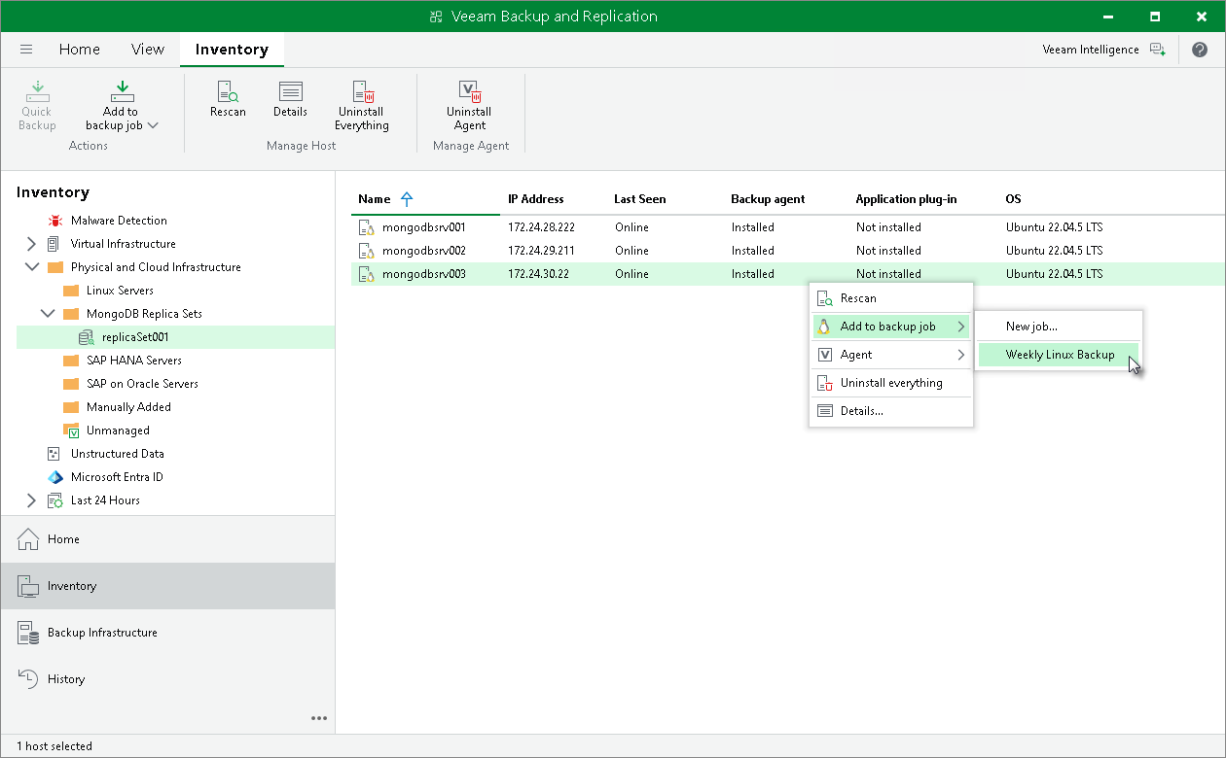
Task: Select the MongoDB Replica Sets folder
Action: pyautogui.click(x=144, y=314)
